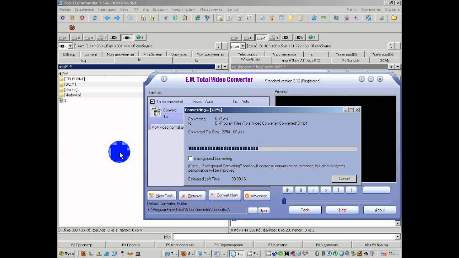Click the conversion progress bar in Converting dialog
The width and height of the screenshot is (459, 258).
click(273, 148)
